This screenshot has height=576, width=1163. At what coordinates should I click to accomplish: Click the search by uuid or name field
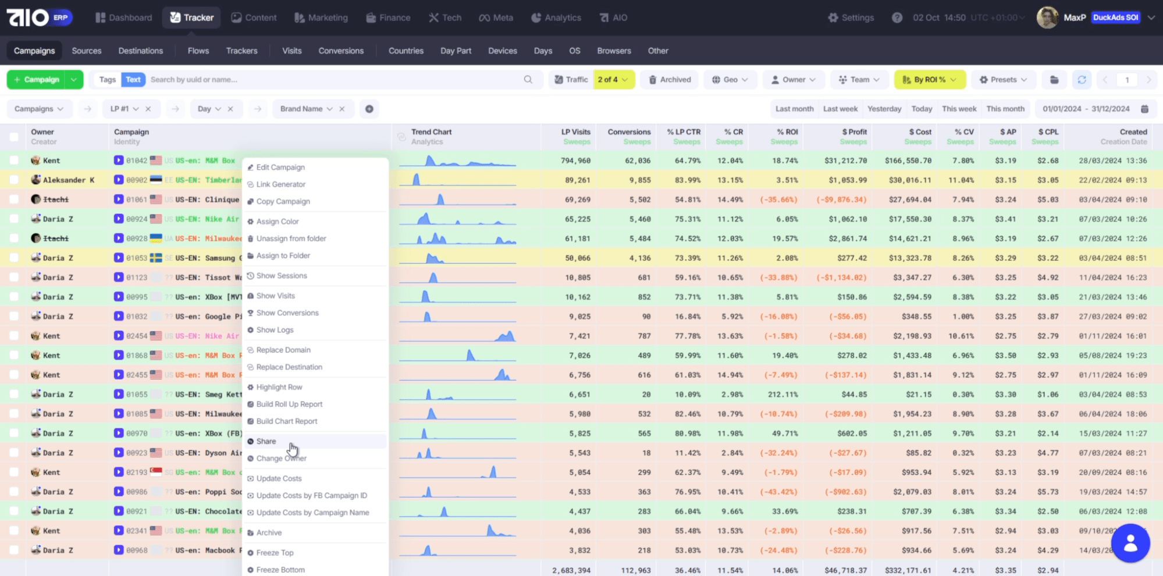332,80
